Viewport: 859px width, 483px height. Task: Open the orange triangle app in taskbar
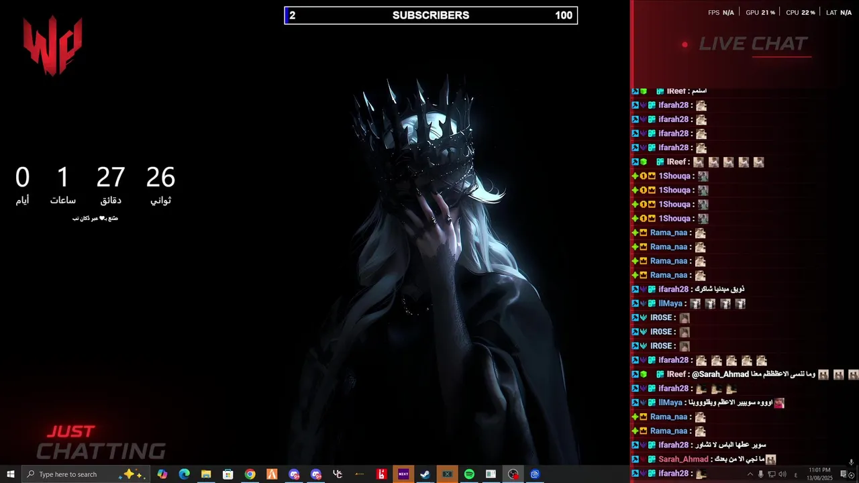point(272,474)
